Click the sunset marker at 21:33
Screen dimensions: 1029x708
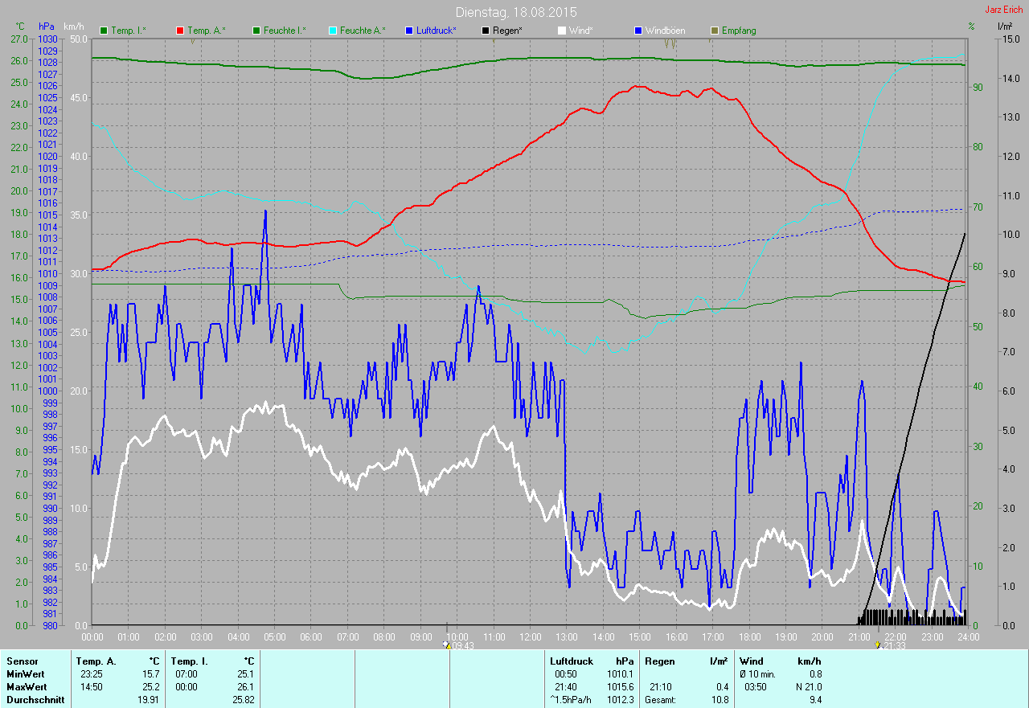879,645
